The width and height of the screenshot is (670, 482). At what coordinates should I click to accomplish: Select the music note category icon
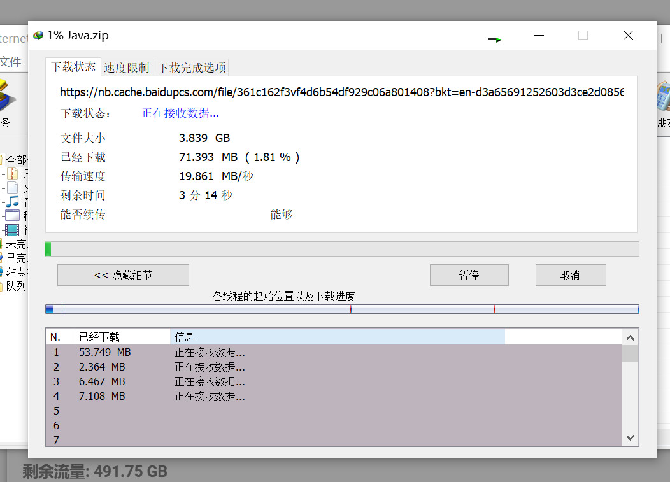[13, 201]
